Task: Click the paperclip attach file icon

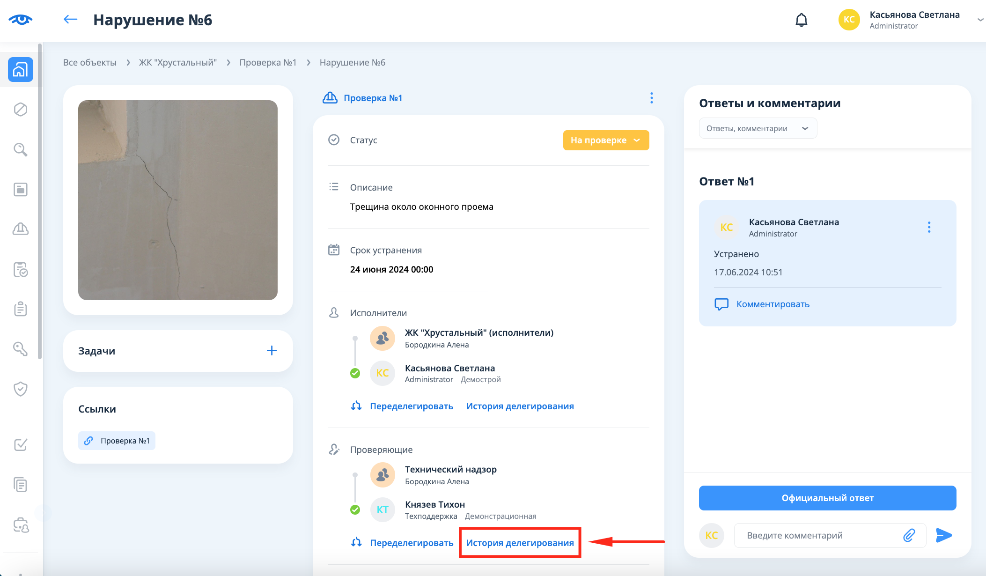Action: click(909, 535)
